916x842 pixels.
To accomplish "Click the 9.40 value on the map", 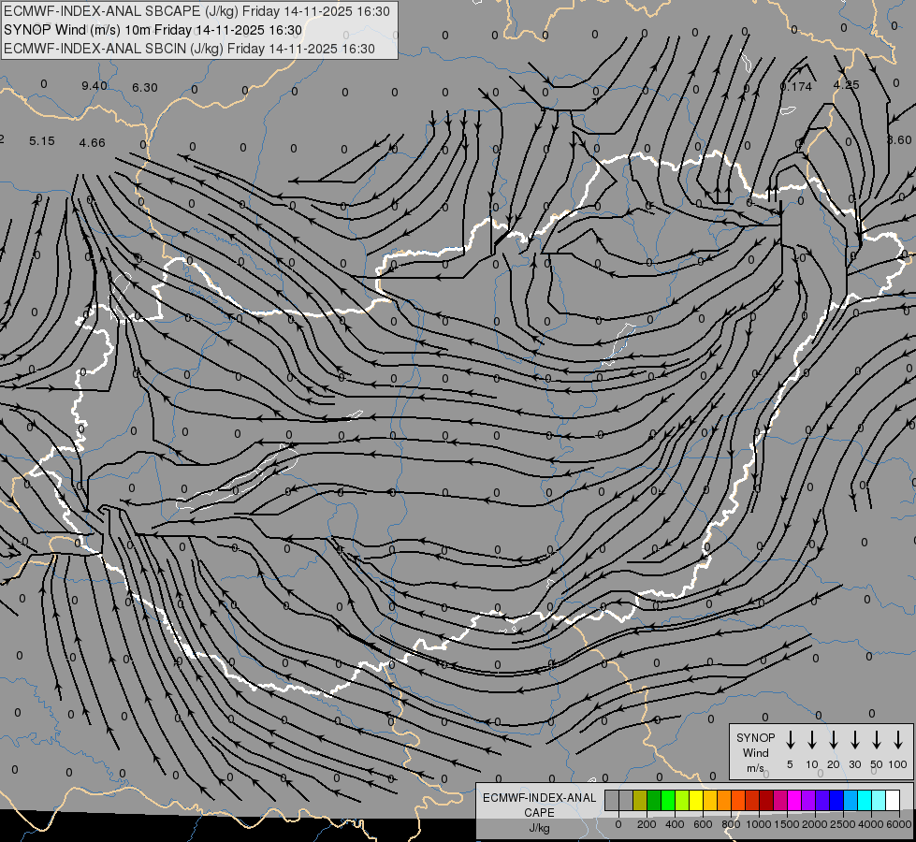I will click(95, 86).
